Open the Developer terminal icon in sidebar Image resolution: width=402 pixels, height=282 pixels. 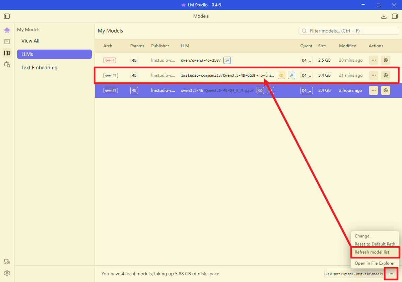pyautogui.click(x=7, y=42)
